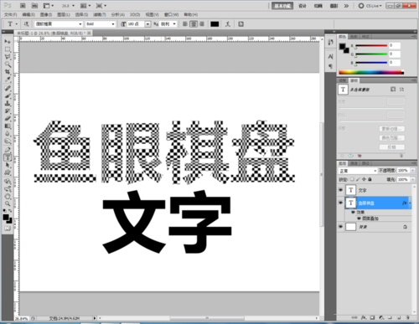Click the Create warped text icon
This screenshot has width=419, height=324.
(228, 24)
